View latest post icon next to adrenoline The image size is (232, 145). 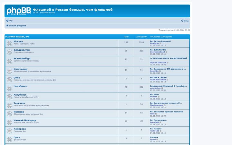coord(162,88)
